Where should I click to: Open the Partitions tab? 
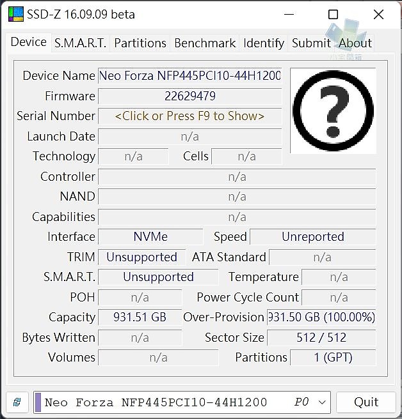[x=140, y=43]
